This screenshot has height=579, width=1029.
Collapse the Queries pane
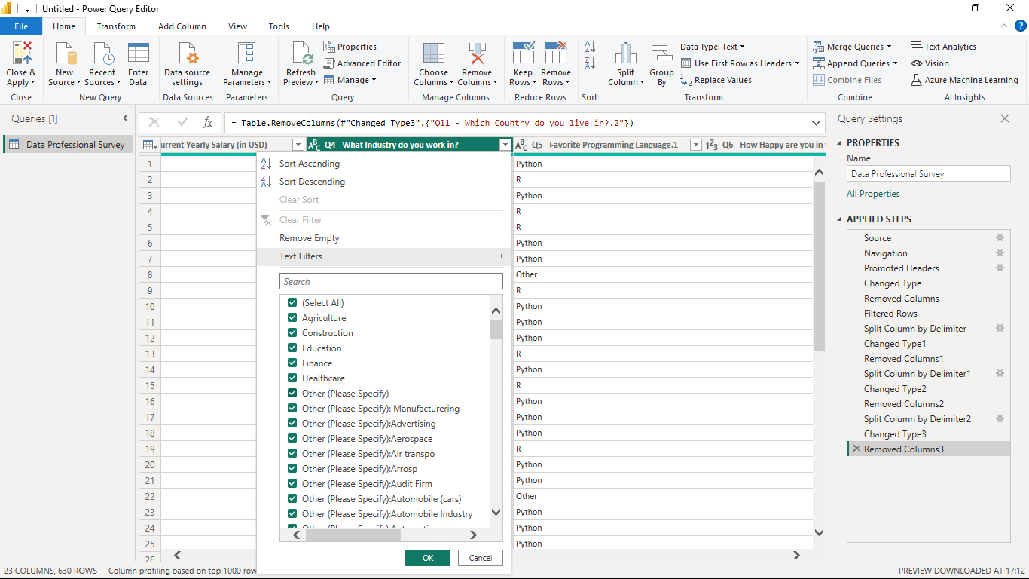pos(126,118)
